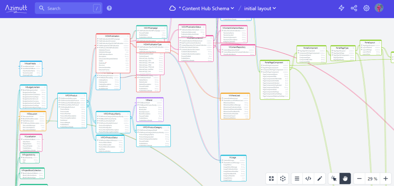Open the code editor icon in bottom toolbar
The image size is (394, 186).
tap(308, 178)
